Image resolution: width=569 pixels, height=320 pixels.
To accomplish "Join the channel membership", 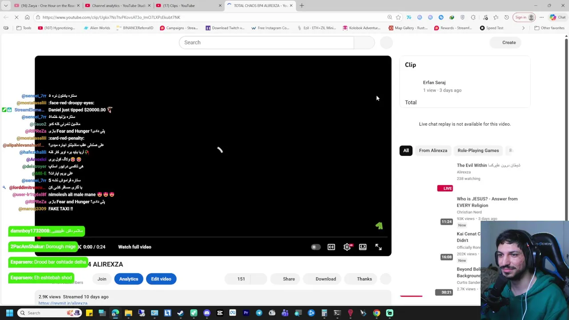I will (102, 279).
